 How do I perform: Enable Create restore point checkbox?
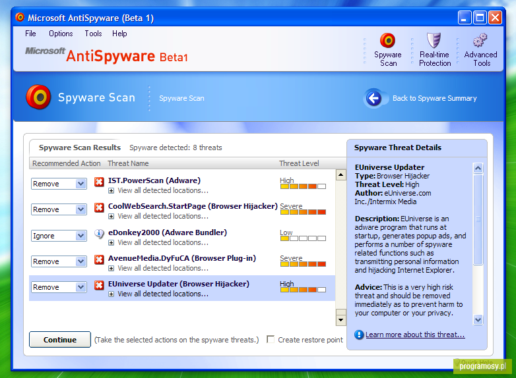pos(271,339)
